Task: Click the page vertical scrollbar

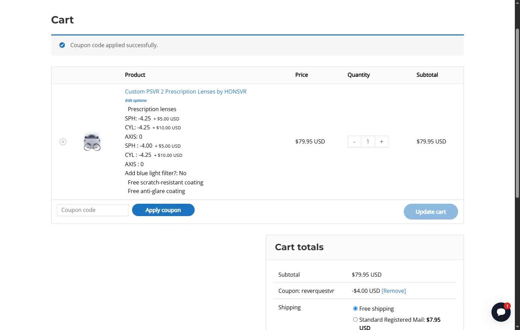Action: tap(517, 114)
